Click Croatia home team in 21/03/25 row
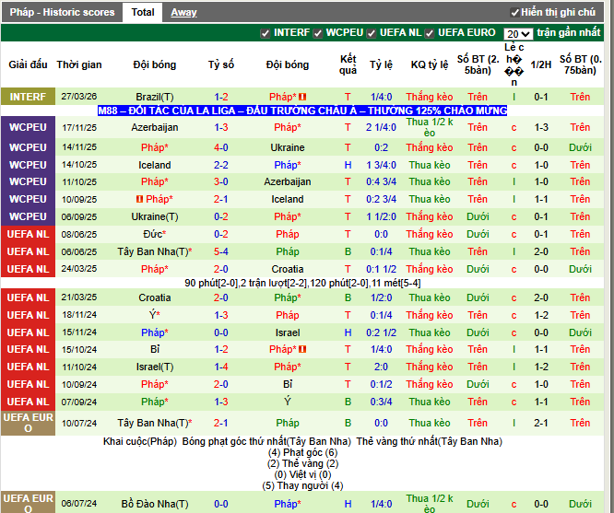This screenshot has height=513, width=614. click(x=155, y=297)
